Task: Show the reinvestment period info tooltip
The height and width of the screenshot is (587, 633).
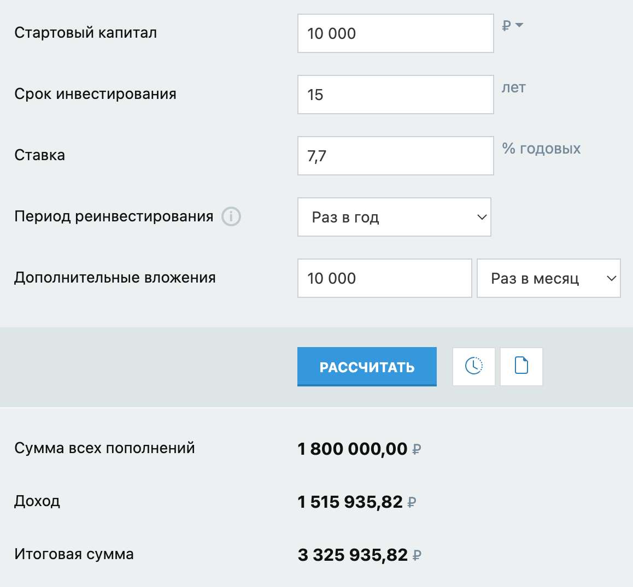Action: pyautogui.click(x=231, y=217)
